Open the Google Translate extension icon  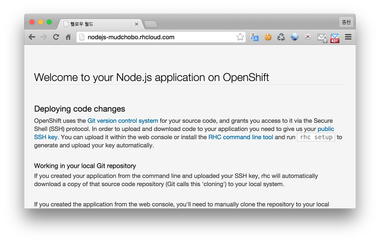[x=255, y=37]
